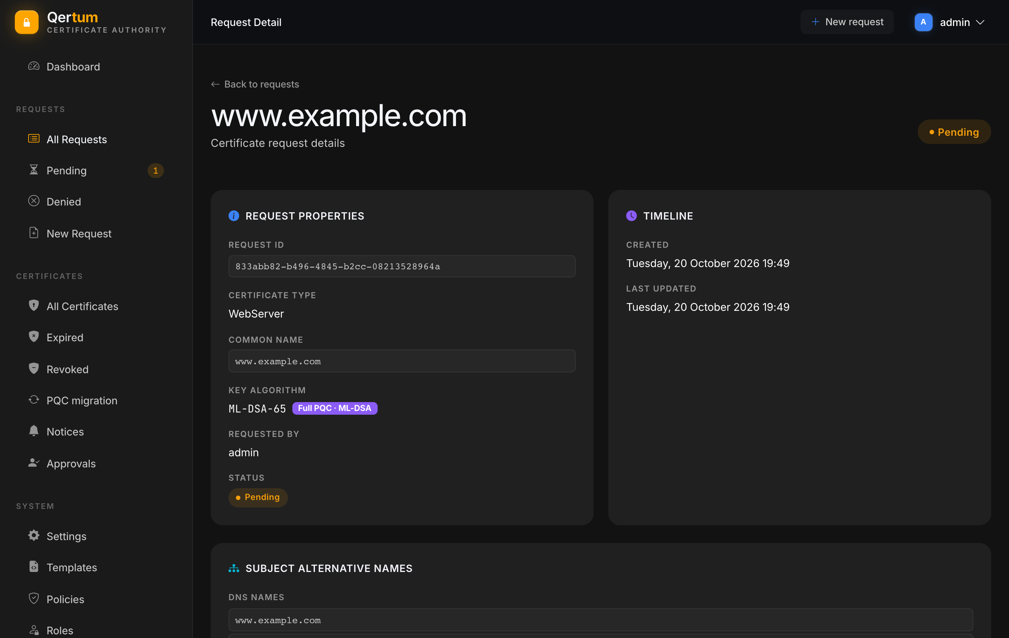Open the Dashboard gauge icon
This screenshot has height=638, width=1009.
[x=33, y=66]
